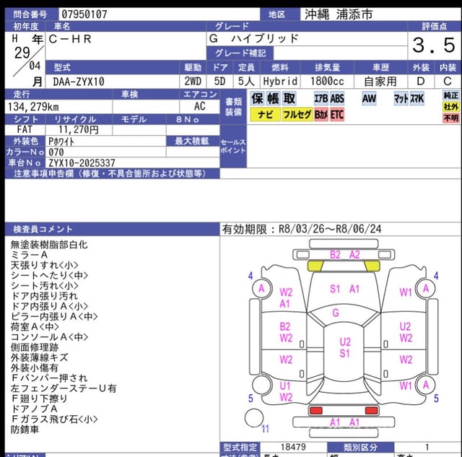The height and width of the screenshot is (457, 462).
Task: Select the マット floor mat badge
Action: click(x=401, y=98)
